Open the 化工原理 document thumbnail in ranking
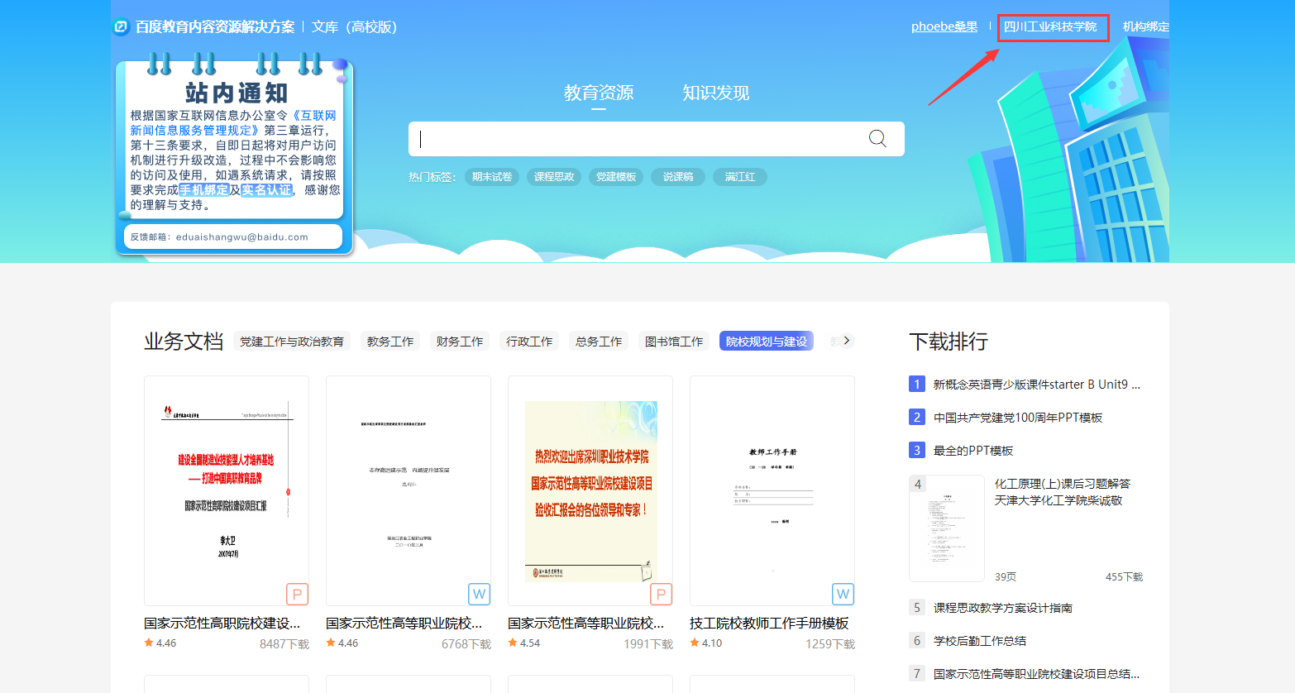 [x=947, y=528]
